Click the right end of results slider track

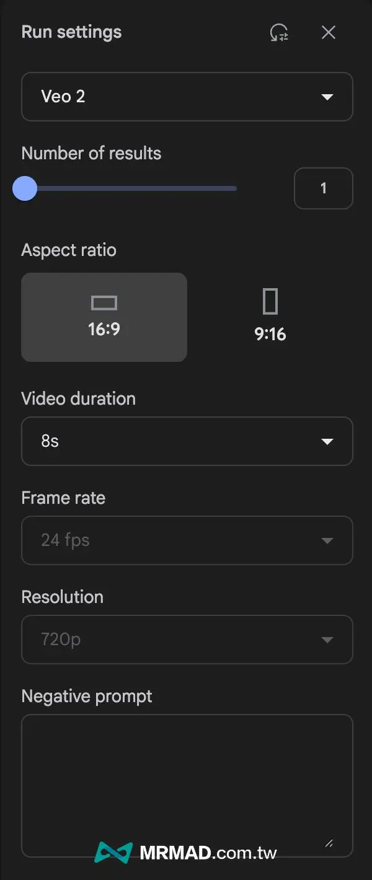click(234, 188)
